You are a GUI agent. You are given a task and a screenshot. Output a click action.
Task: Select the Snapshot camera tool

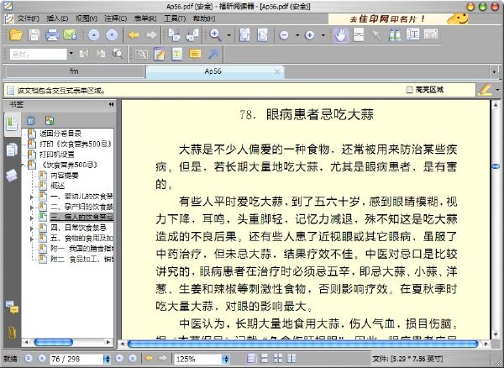pyautogui.click(x=431, y=34)
